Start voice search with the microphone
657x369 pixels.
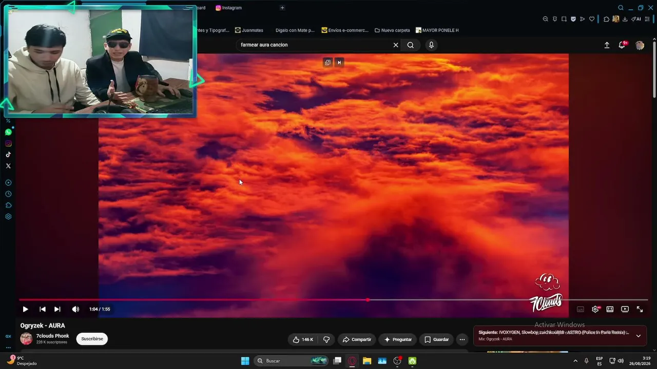[431, 45]
